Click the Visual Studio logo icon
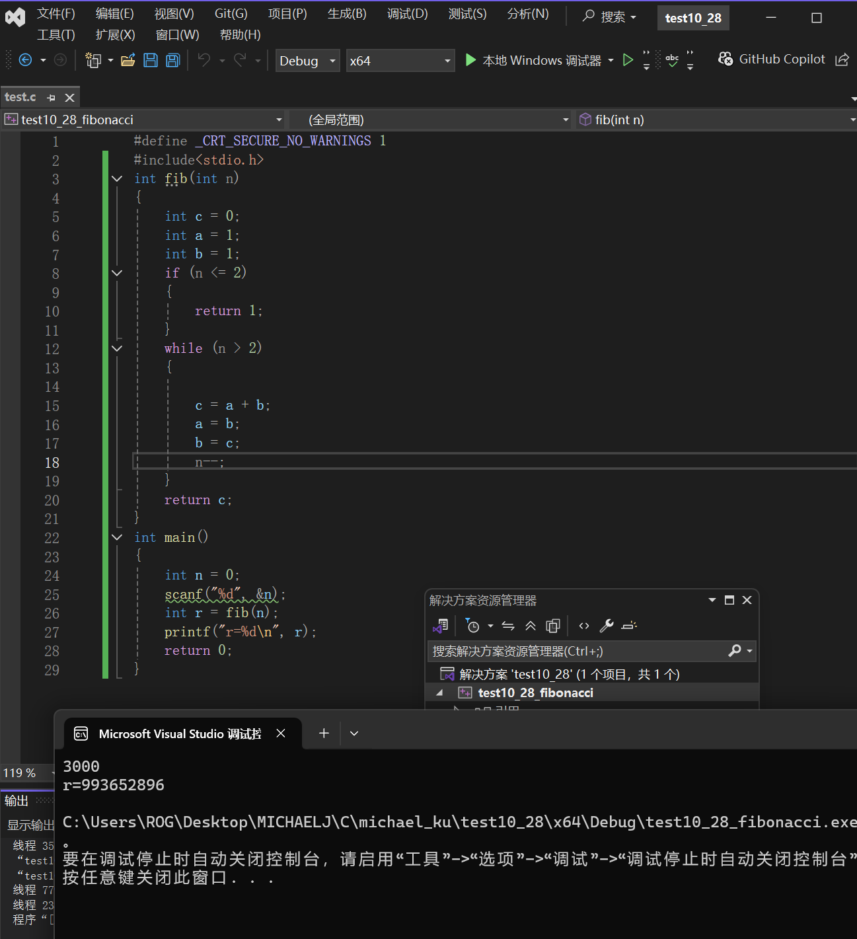The height and width of the screenshot is (939, 857). pyautogui.click(x=15, y=17)
